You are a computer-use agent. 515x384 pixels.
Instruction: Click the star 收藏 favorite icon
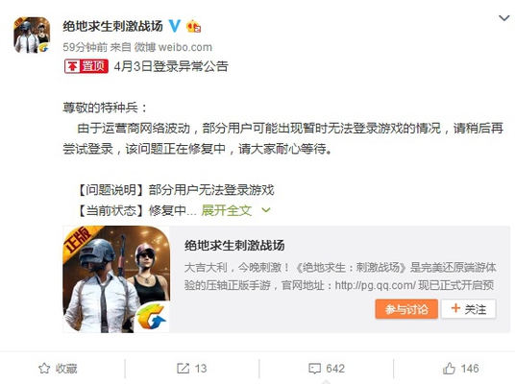pyautogui.click(x=44, y=369)
